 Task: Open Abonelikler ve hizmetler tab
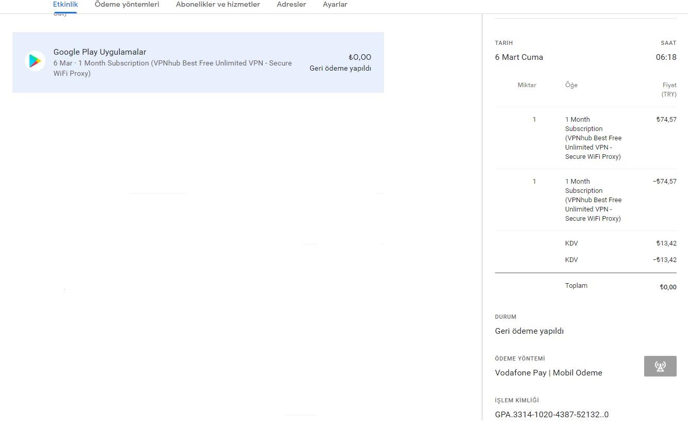coord(218,5)
